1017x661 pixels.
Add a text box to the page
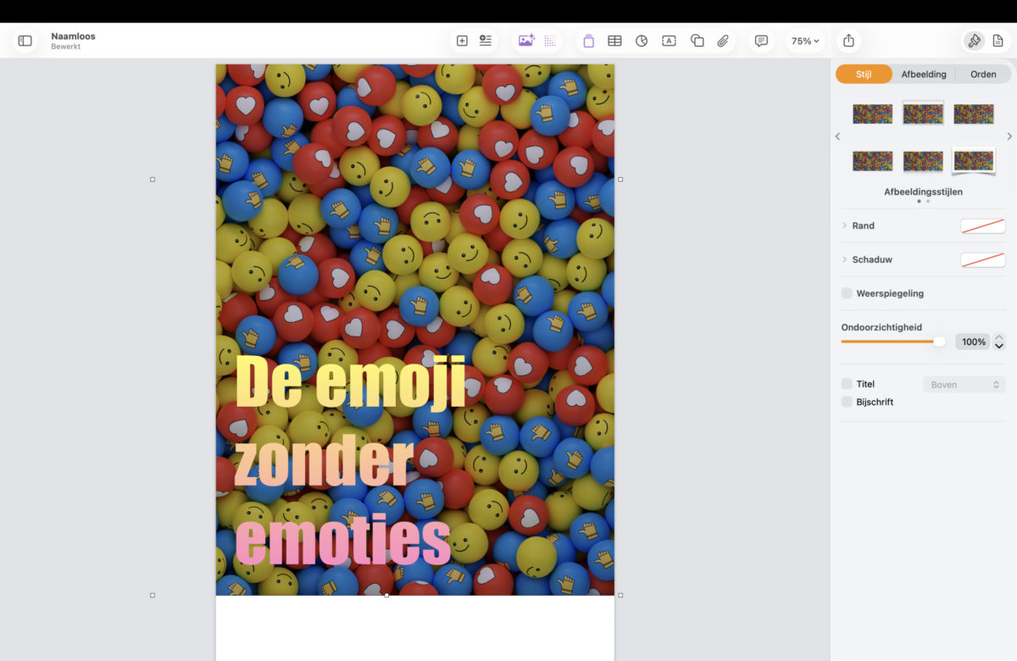click(x=669, y=41)
